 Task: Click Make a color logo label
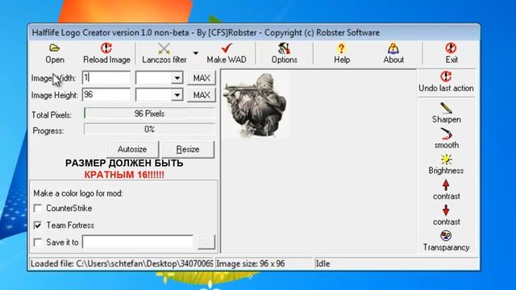pos(78,193)
